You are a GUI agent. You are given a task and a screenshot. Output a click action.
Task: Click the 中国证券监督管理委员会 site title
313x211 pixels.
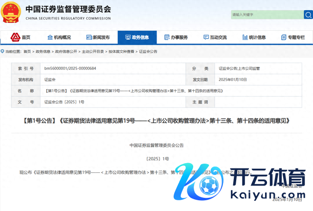pyautogui.click(x=68, y=9)
